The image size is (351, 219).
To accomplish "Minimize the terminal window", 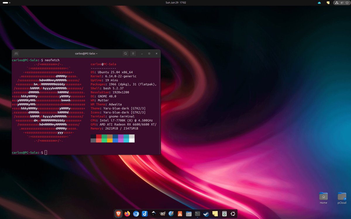I will click(x=142, y=54).
